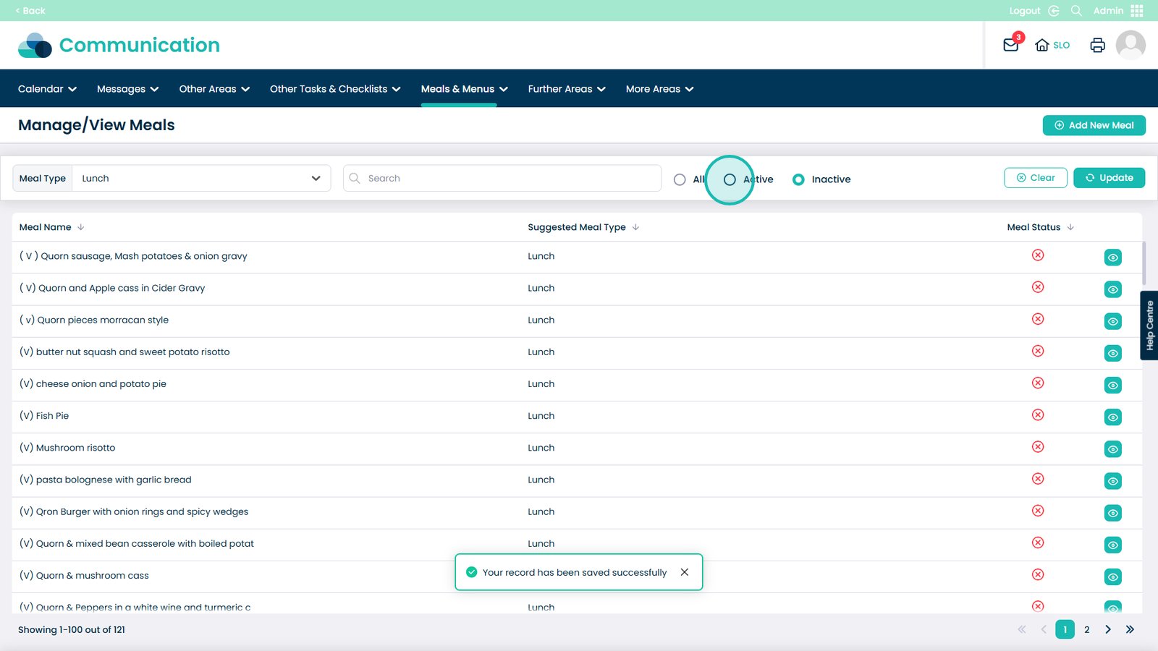1158x651 pixels.
Task: Select the All radio button
Action: [x=680, y=179]
